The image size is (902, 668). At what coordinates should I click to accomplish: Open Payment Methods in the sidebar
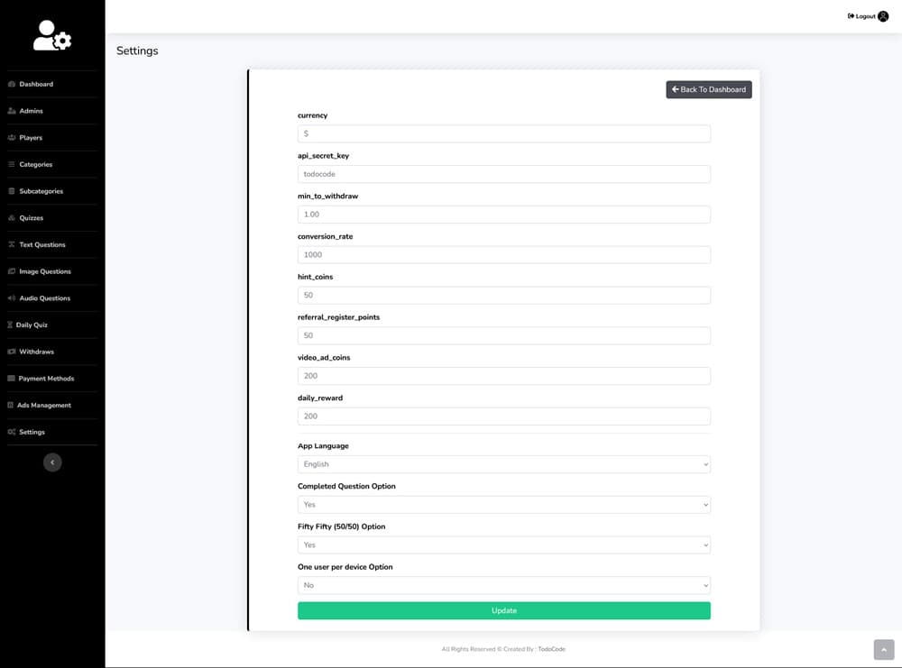pyautogui.click(x=46, y=379)
